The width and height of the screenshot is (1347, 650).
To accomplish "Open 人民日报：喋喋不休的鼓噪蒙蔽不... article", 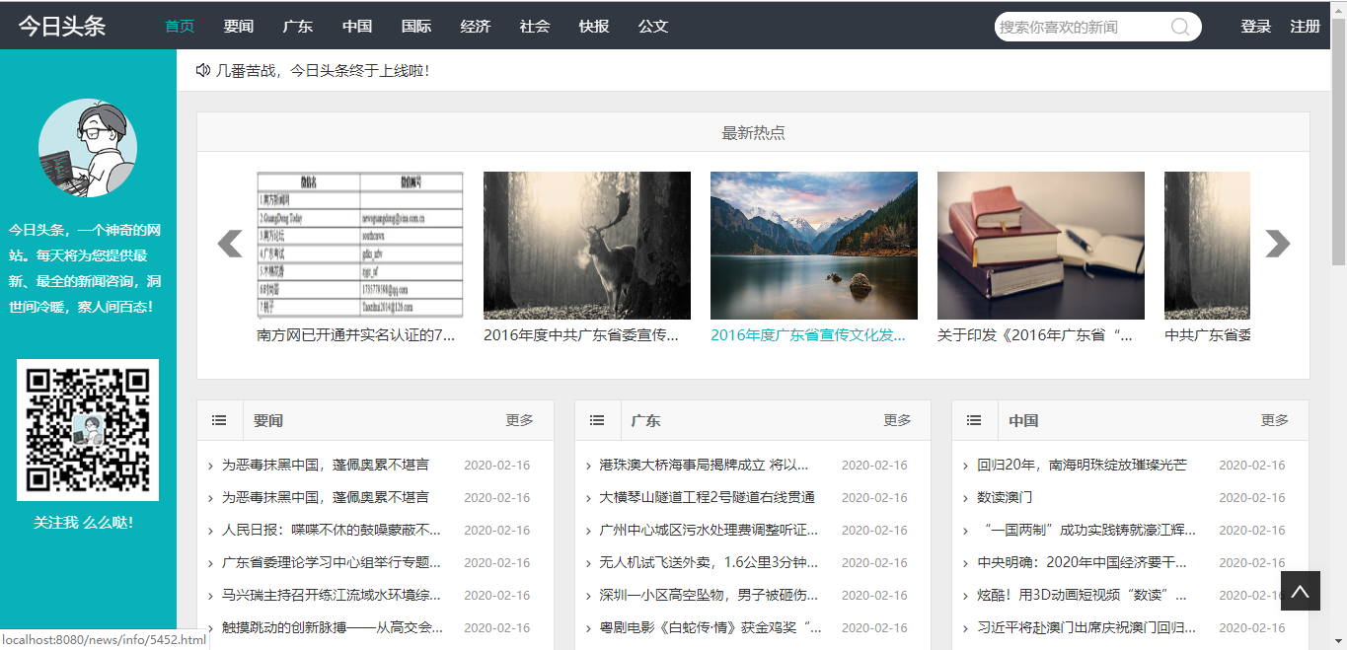I will coord(332,531).
